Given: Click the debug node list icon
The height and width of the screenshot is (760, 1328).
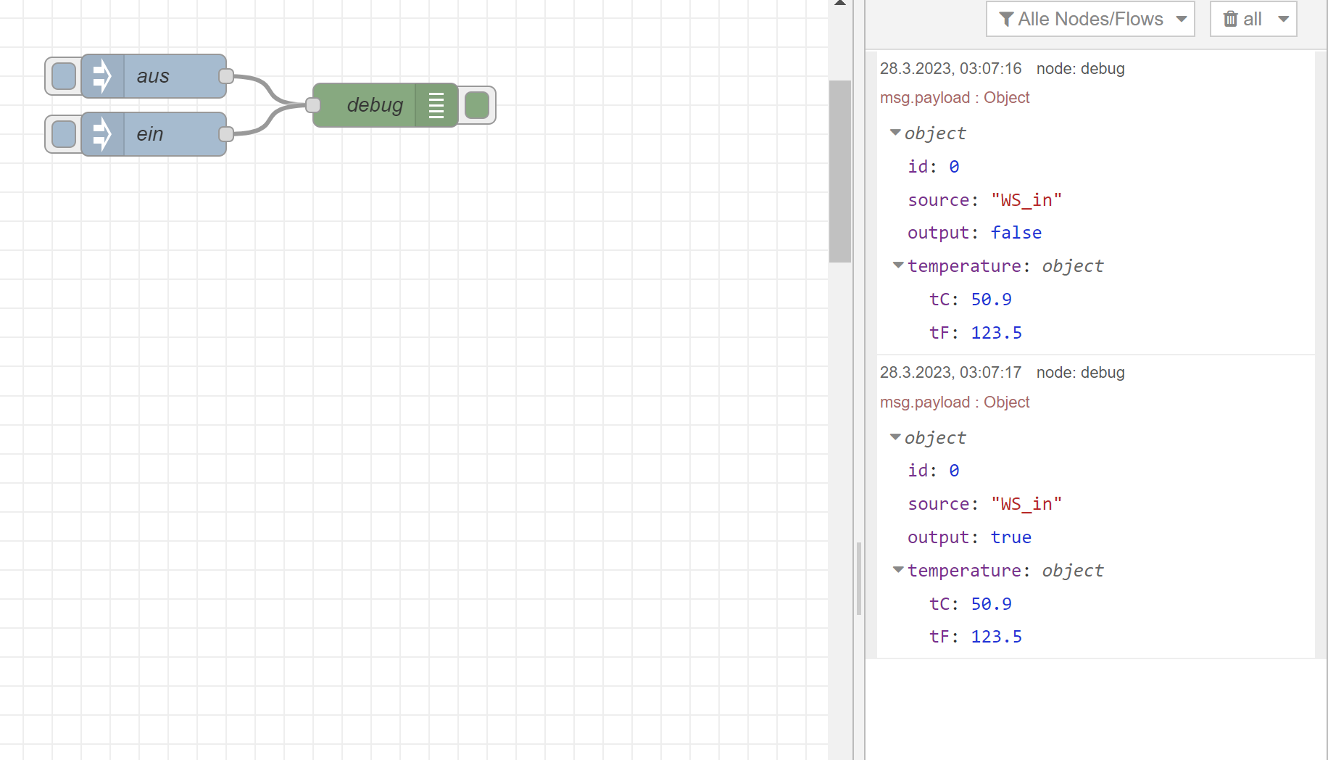Looking at the screenshot, I should [x=436, y=105].
